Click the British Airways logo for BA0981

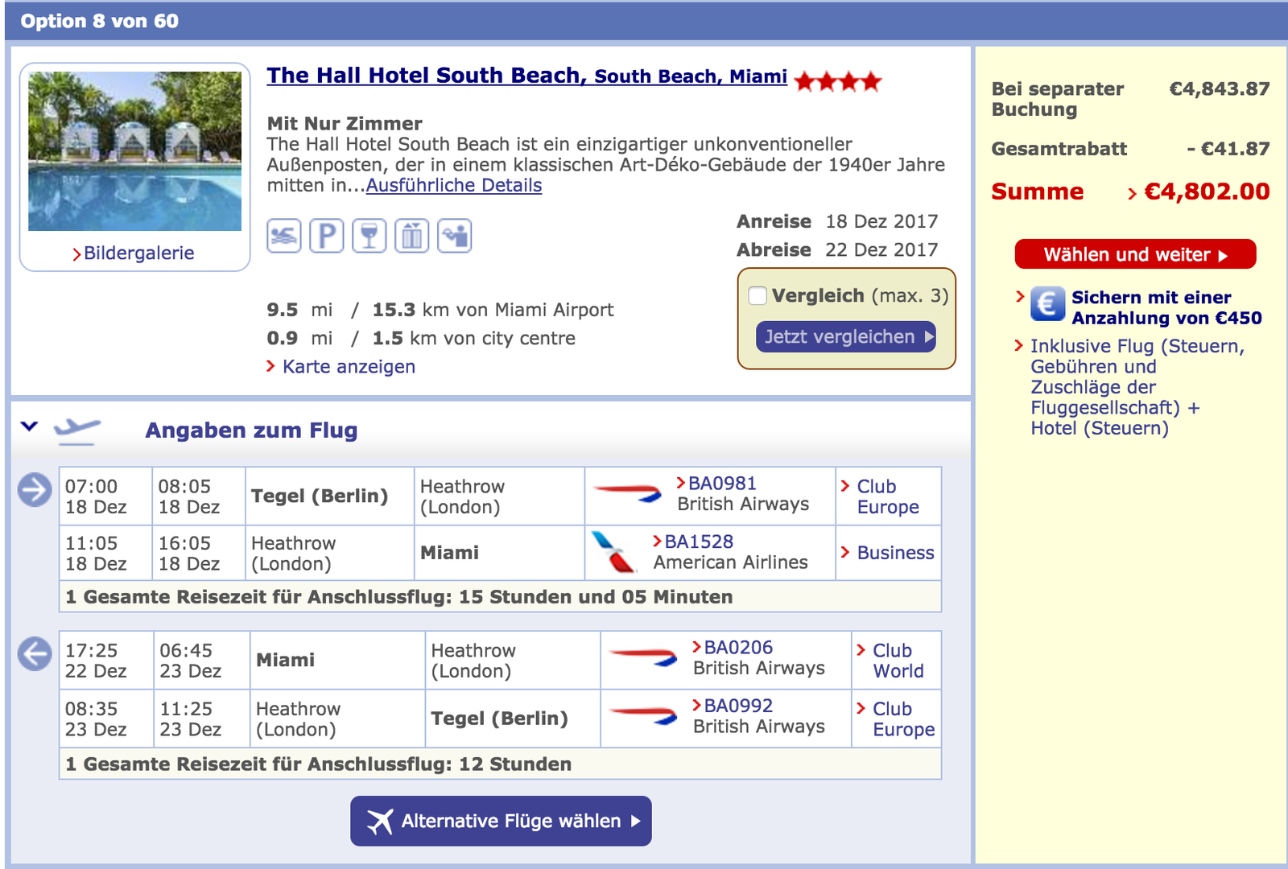628,492
